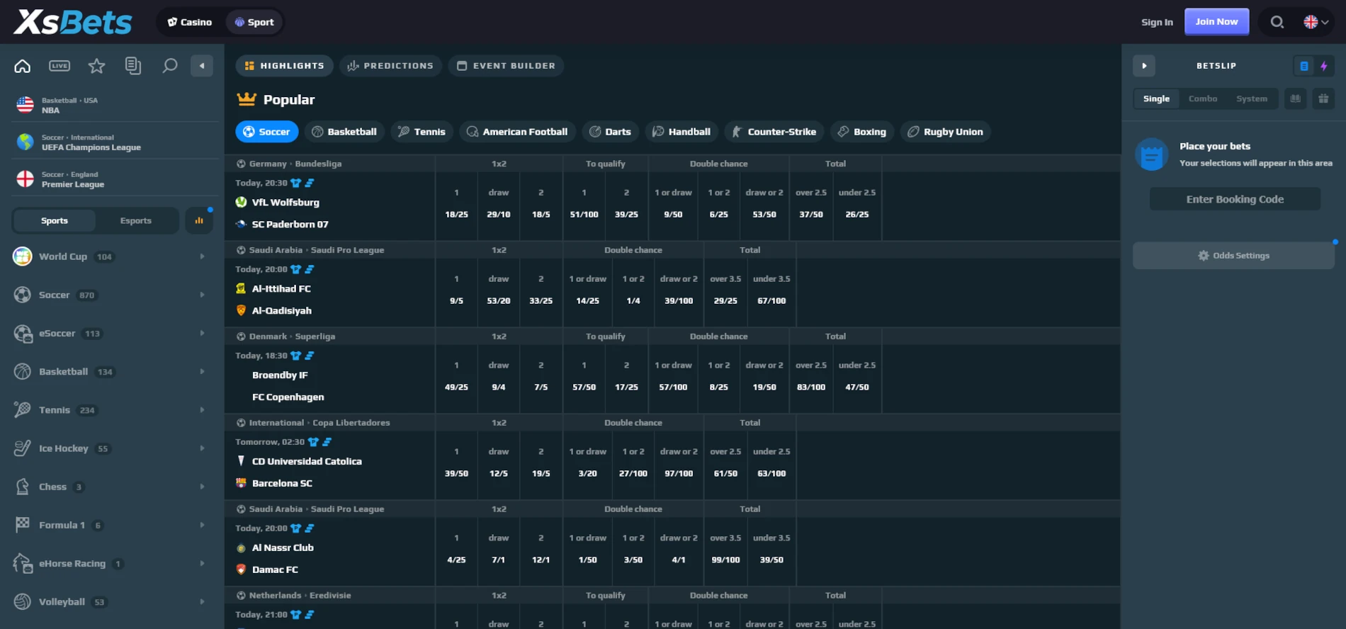Click the blue betslip icon

point(1304,66)
